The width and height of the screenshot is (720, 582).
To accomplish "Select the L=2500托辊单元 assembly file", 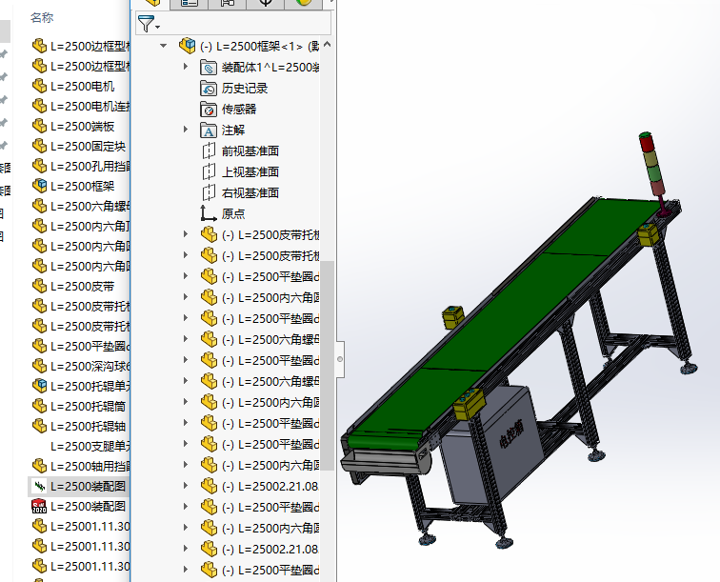I will (81, 386).
